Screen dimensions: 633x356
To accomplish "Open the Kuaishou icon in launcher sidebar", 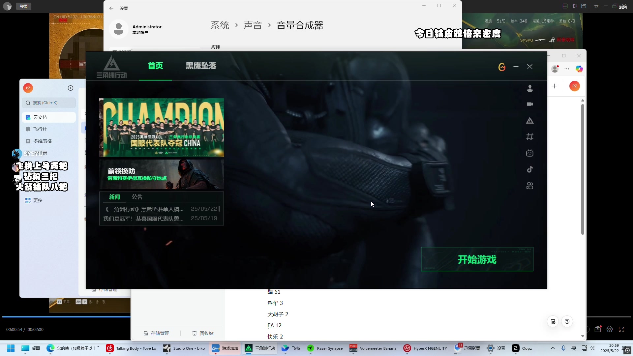I will tap(530, 186).
